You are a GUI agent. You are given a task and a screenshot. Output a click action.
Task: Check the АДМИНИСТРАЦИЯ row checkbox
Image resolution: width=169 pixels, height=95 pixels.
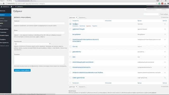pyautogui.click(x=70, y=29)
